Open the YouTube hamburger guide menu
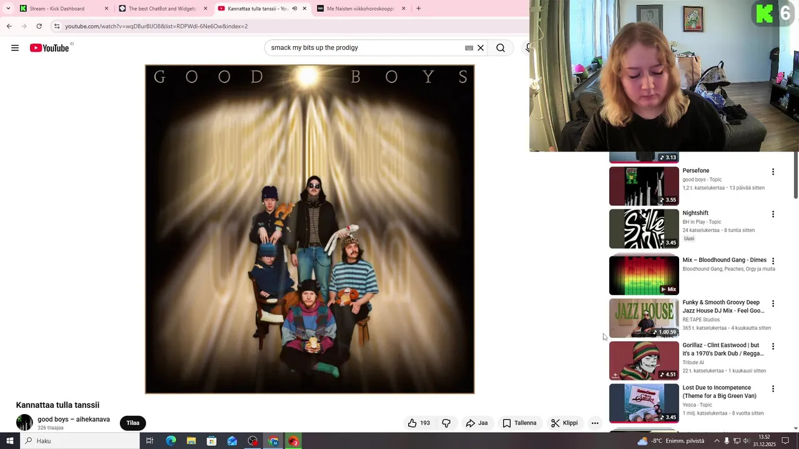The width and height of the screenshot is (799, 449). (15, 48)
